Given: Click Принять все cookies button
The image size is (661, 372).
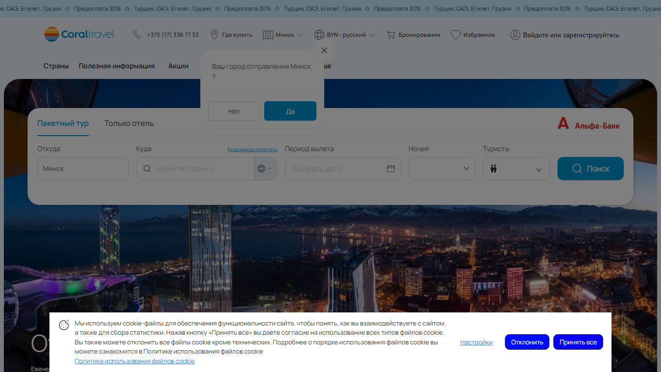Looking at the screenshot, I should (x=578, y=342).
